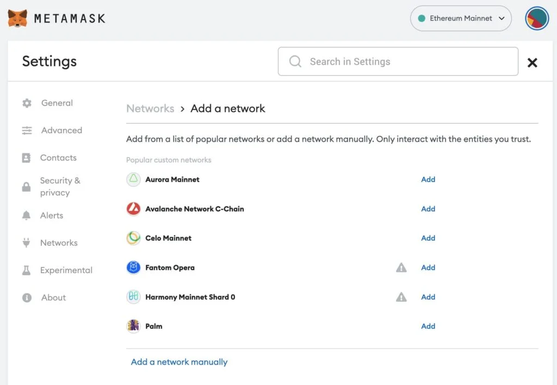Image resolution: width=557 pixels, height=385 pixels.
Task: Click the Celo Mainnet network logo
Action: tap(133, 238)
